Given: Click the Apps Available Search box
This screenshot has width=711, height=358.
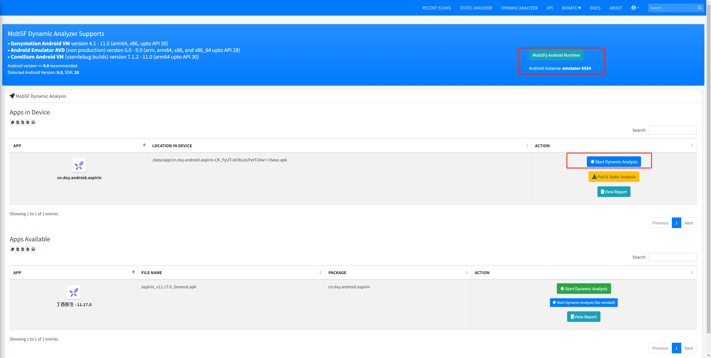Looking at the screenshot, I should click(x=672, y=257).
